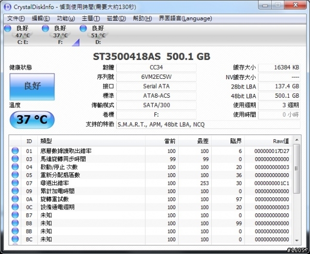Select row 尋道出錯率
This screenshot has width=310, height=254.
pos(151,183)
